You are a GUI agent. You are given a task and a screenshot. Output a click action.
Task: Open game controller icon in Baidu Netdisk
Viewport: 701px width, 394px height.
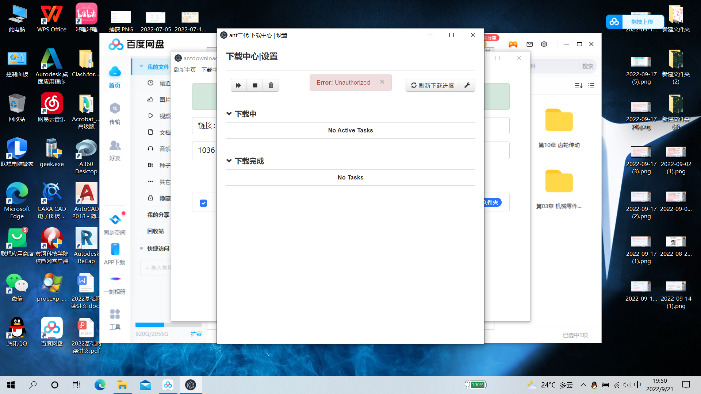[513, 44]
